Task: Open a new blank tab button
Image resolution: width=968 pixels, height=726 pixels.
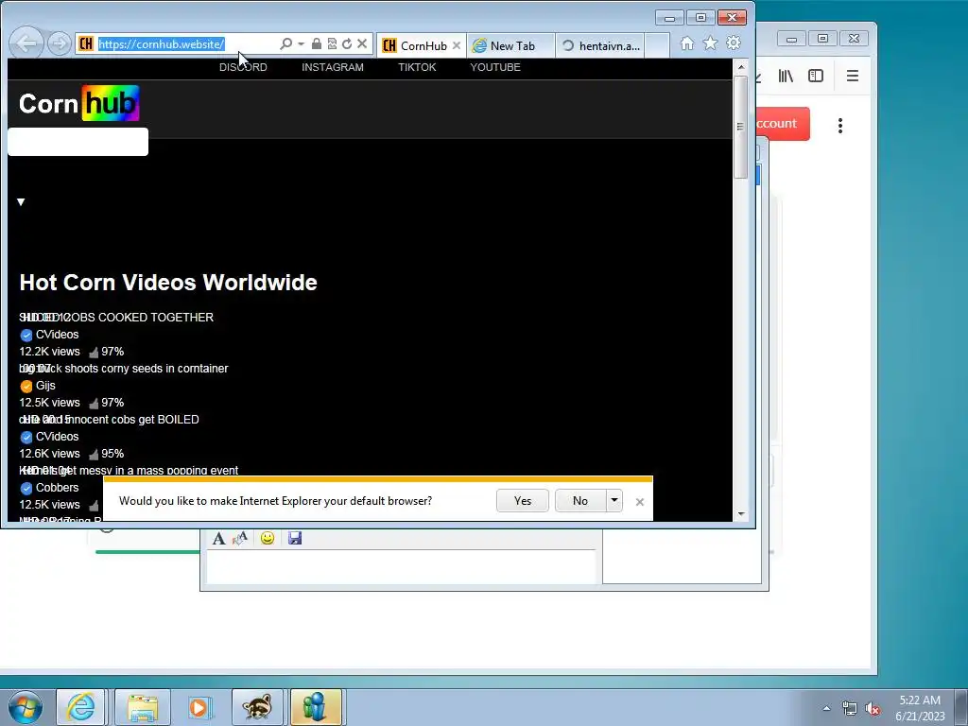Action: 657,45
